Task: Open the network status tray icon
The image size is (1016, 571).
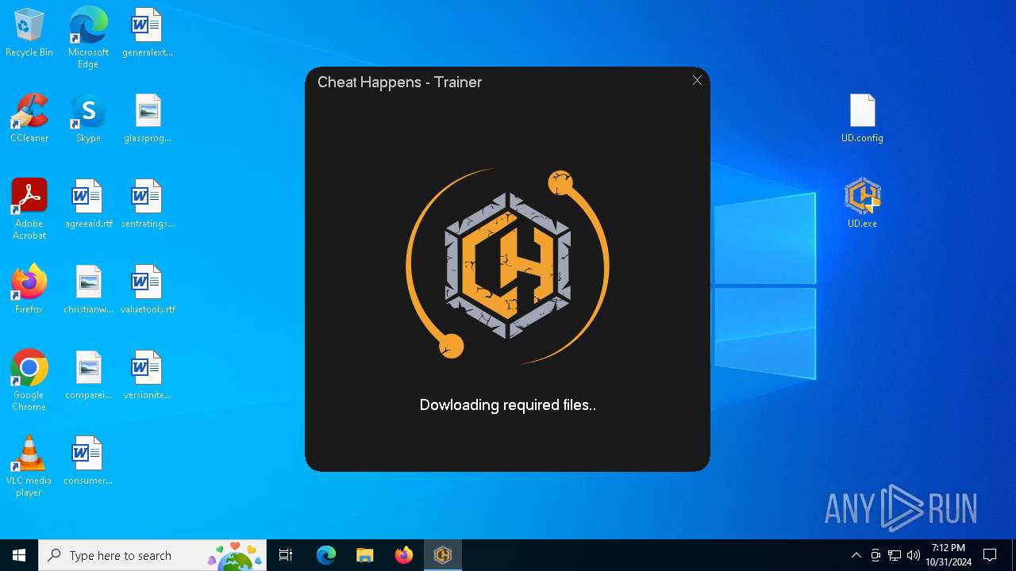Action: pyautogui.click(x=895, y=555)
